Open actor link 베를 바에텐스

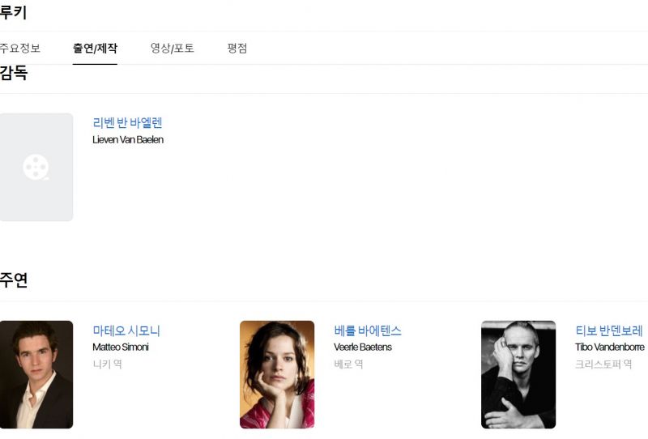pyautogui.click(x=368, y=330)
